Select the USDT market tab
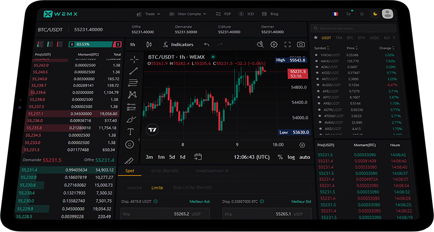Image resolution: width=434 pixels, height=232 pixels. click(326, 38)
